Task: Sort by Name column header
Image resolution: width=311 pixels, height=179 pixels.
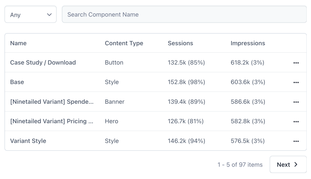Action: [18, 43]
